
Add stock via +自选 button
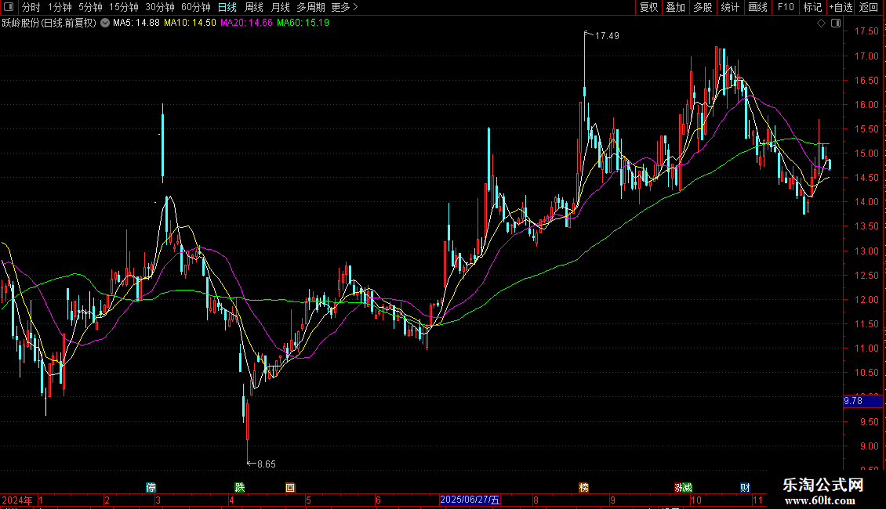click(x=841, y=7)
